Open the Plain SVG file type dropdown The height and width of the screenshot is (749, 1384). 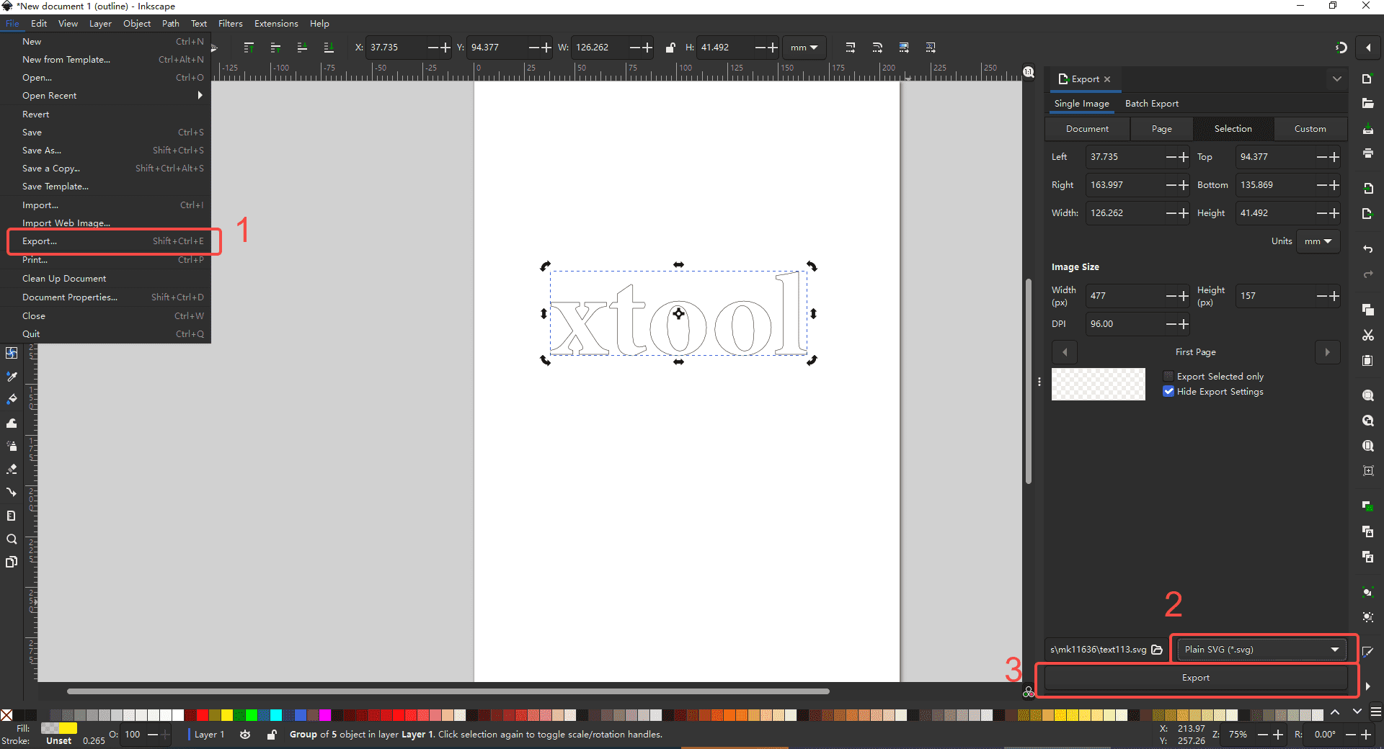click(x=1261, y=650)
